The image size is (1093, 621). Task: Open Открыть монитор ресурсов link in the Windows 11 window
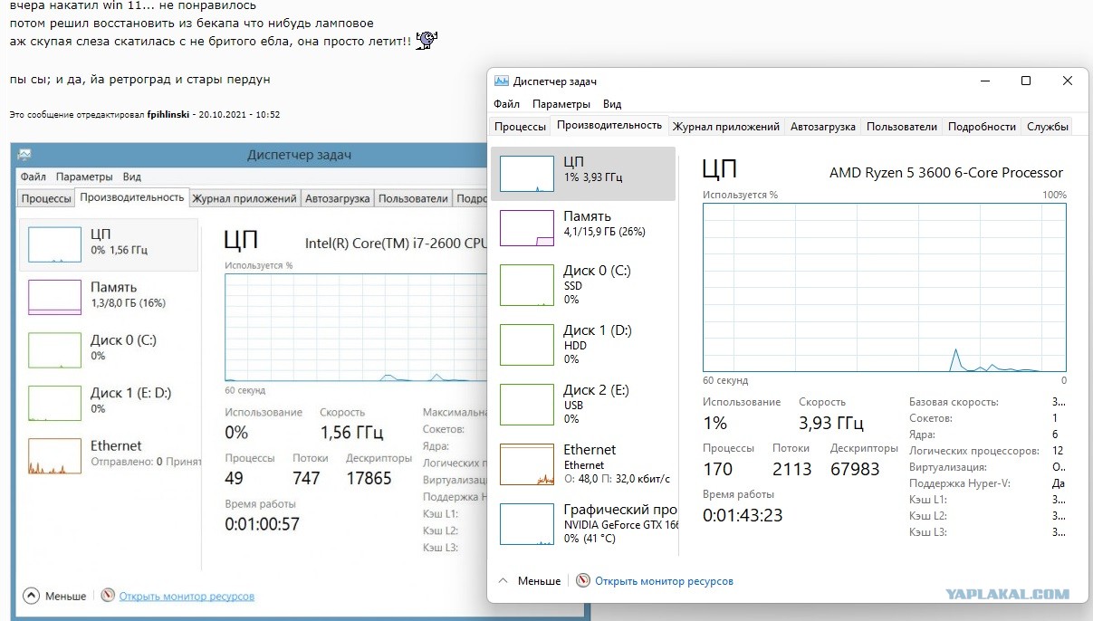point(664,581)
